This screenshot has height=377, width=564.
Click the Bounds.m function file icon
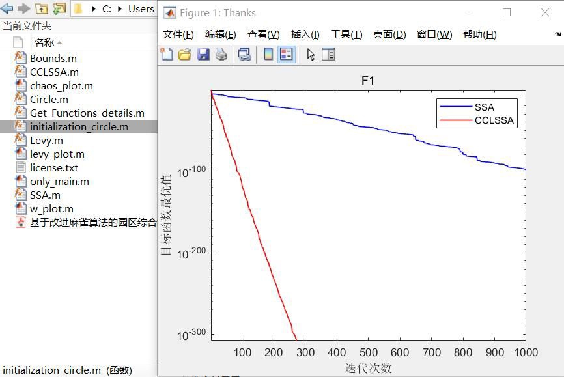click(20, 58)
